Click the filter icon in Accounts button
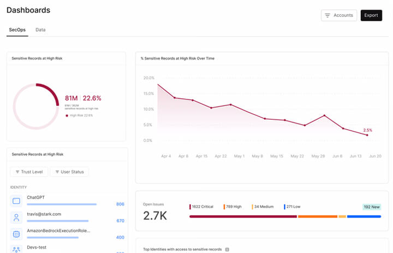Viewport: 393px width, 253px height. 327,15
